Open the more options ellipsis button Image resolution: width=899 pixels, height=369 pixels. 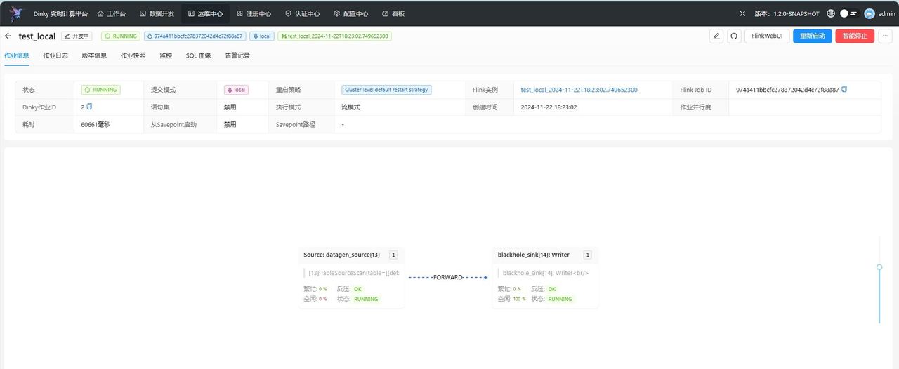[x=885, y=36]
